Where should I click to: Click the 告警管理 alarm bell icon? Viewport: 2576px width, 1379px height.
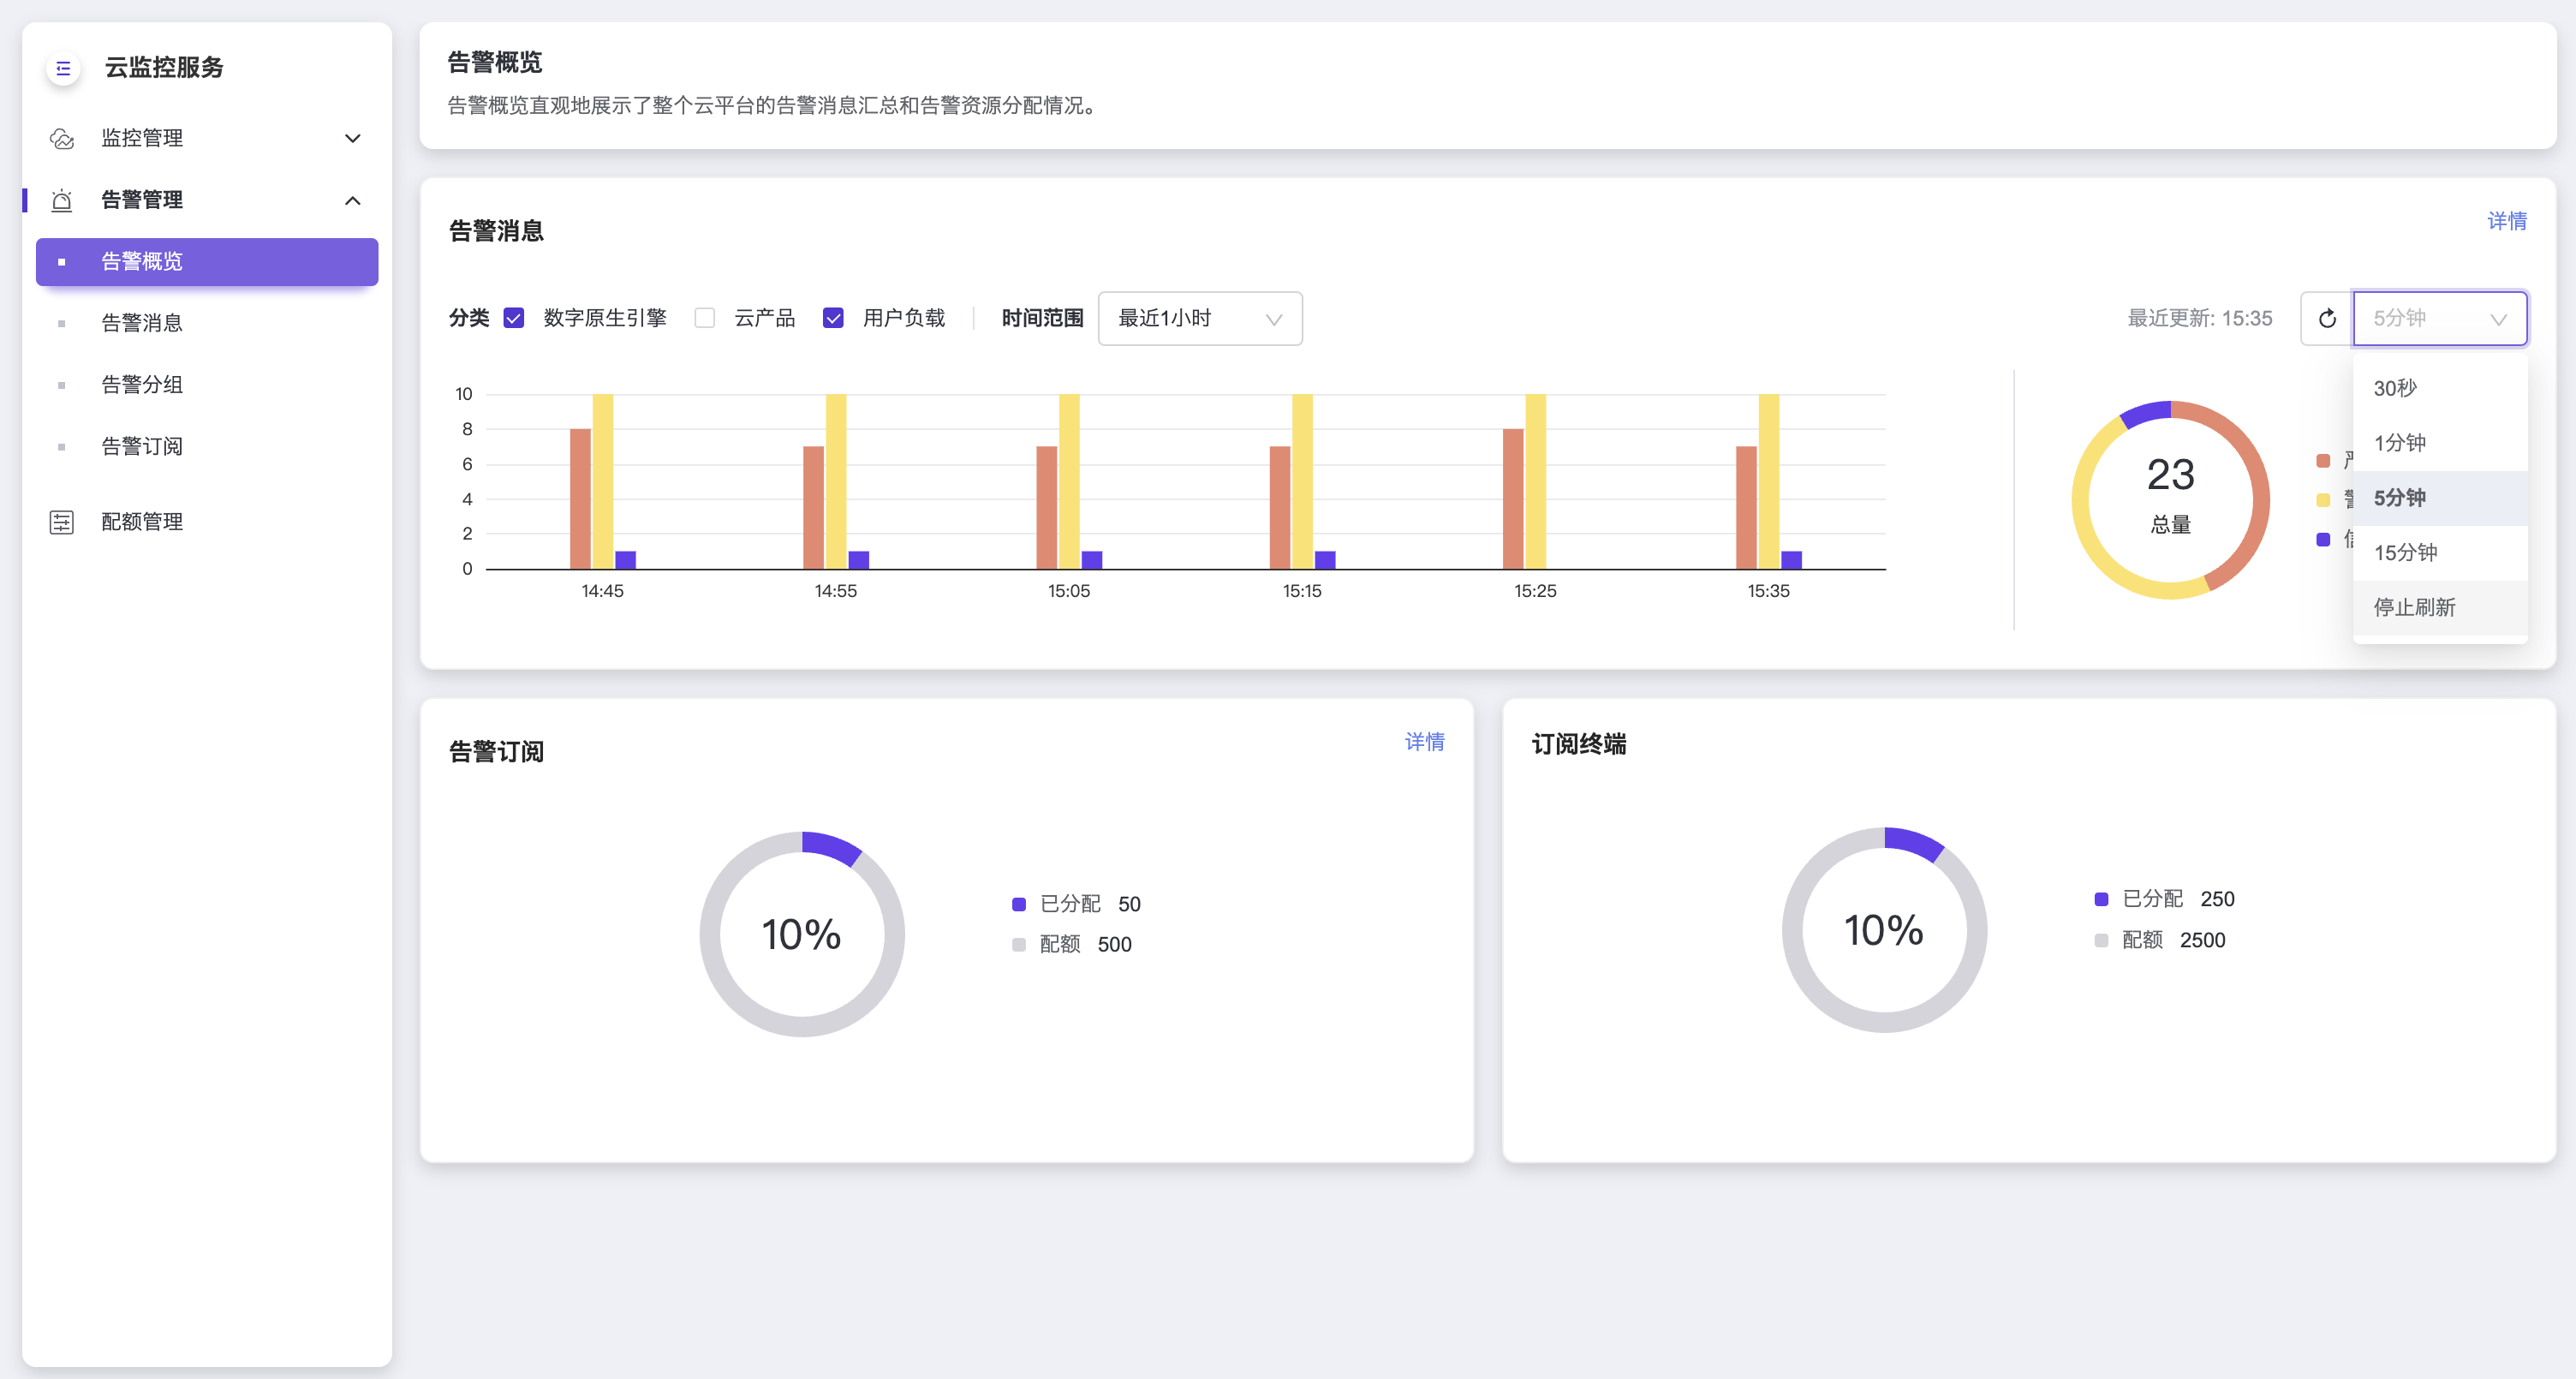[x=62, y=200]
